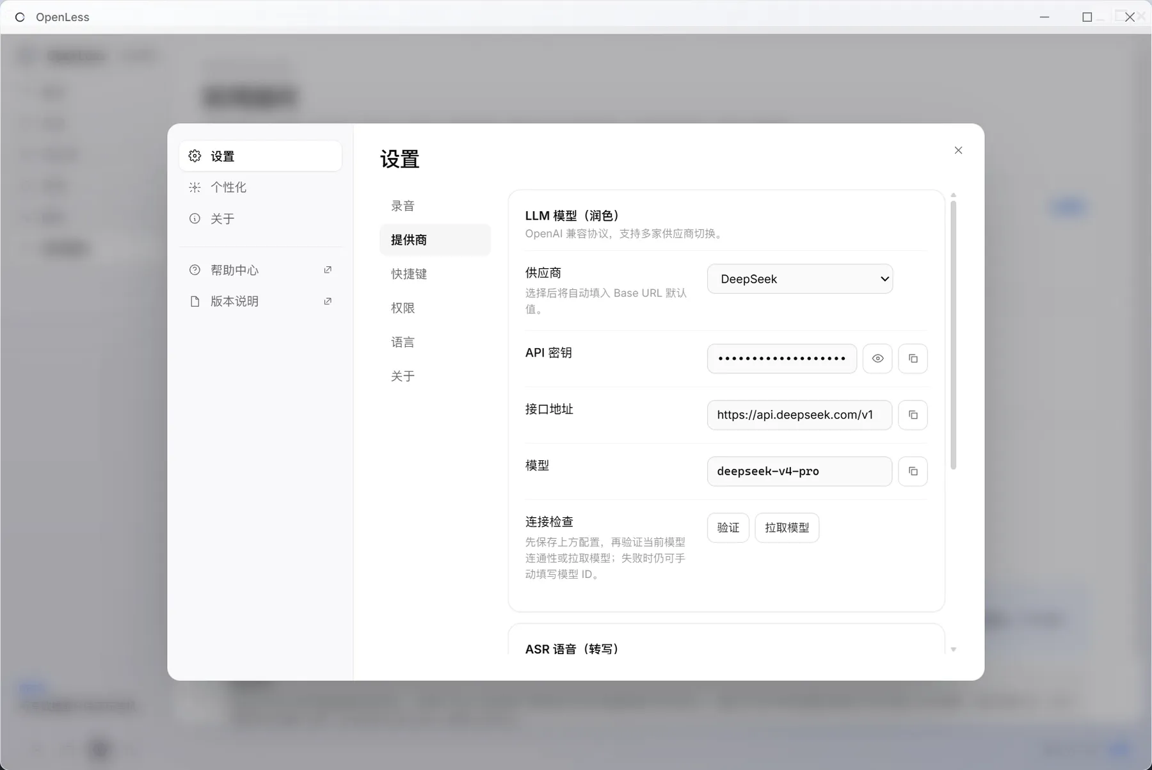The image size is (1152, 770).
Task: Click the external link icon beside 帮助中心
Action: tap(328, 270)
